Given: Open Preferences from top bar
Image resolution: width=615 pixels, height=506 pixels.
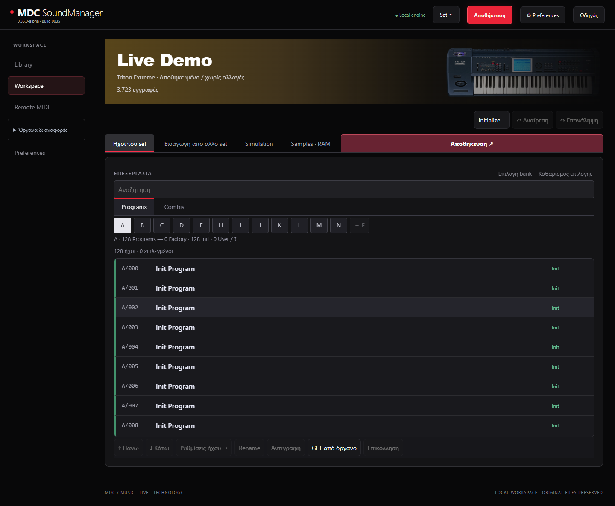Looking at the screenshot, I should coord(542,15).
